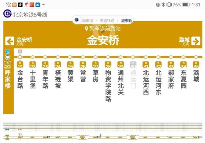Tap the right arrow toward 潞城

[196, 41]
